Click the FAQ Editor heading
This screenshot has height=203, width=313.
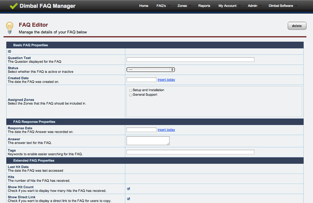tap(34, 25)
